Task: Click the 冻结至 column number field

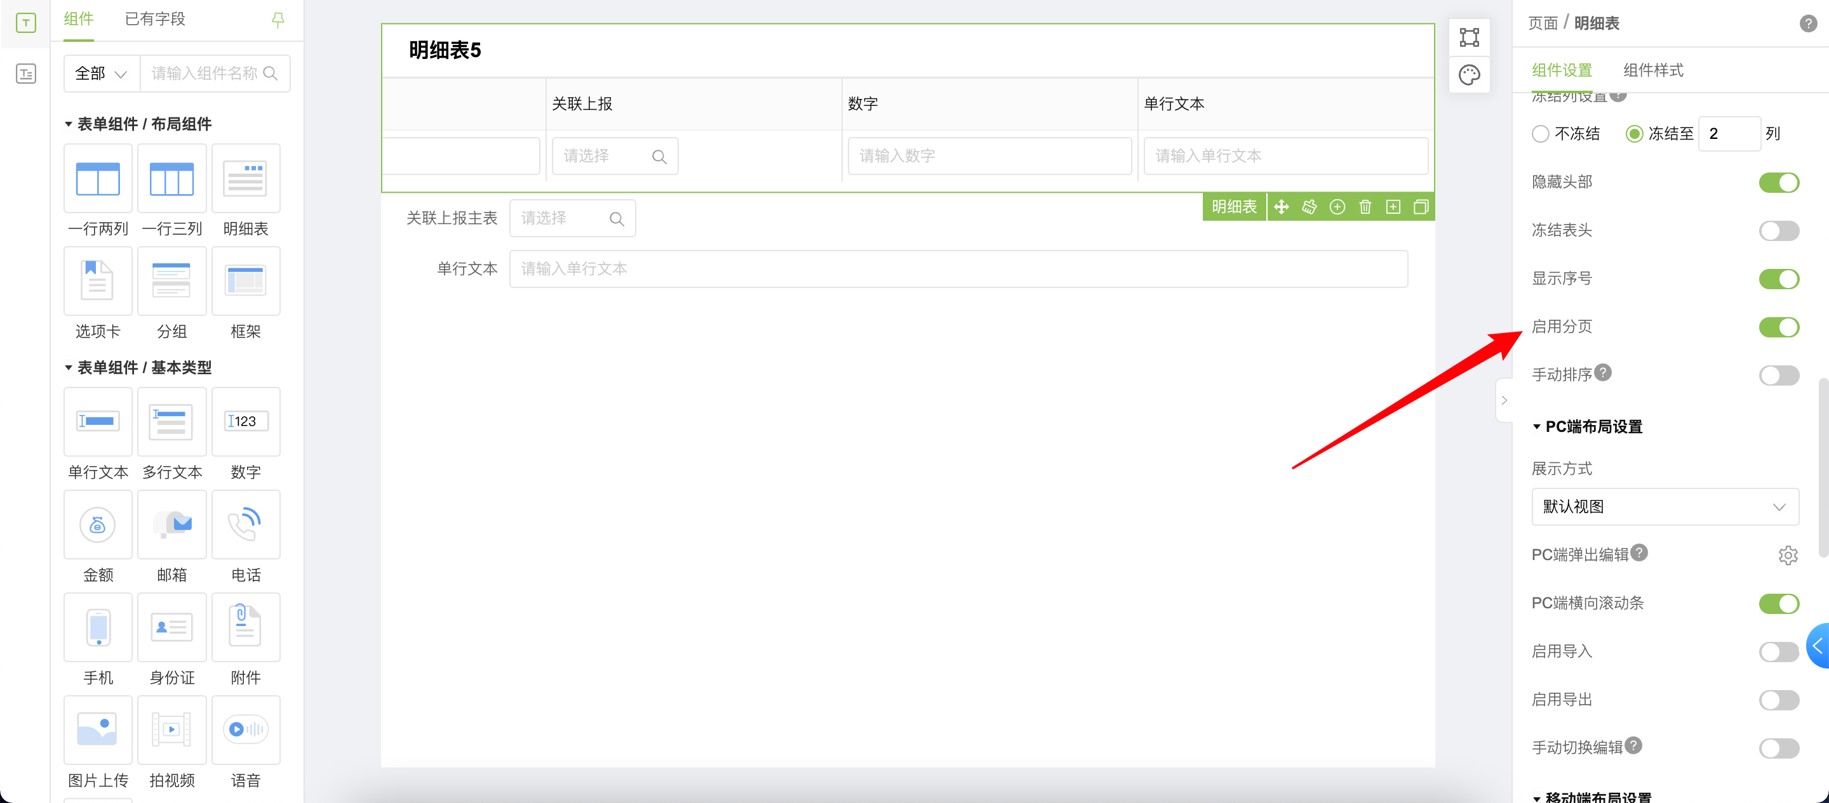Action: click(x=1729, y=133)
